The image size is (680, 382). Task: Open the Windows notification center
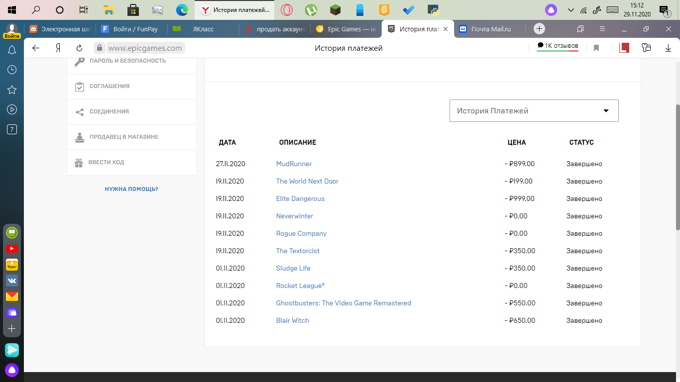tap(664, 10)
